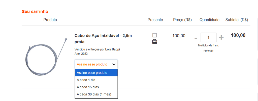Choose the A cada 1 dia option
This screenshot has height=101, width=258.
(96, 80)
